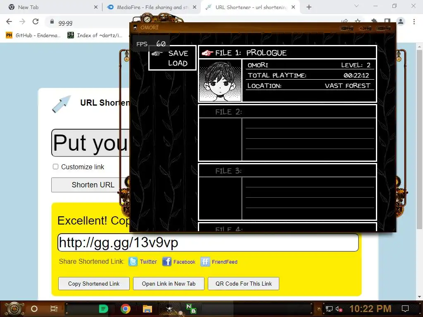Image resolution: width=423 pixels, height=317 pixels.
Task: Select the shortened link gg.gg/13v9vp field
Action: (208, 242)
